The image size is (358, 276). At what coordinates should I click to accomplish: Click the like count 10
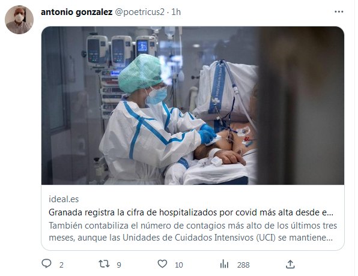coord(179,265)
